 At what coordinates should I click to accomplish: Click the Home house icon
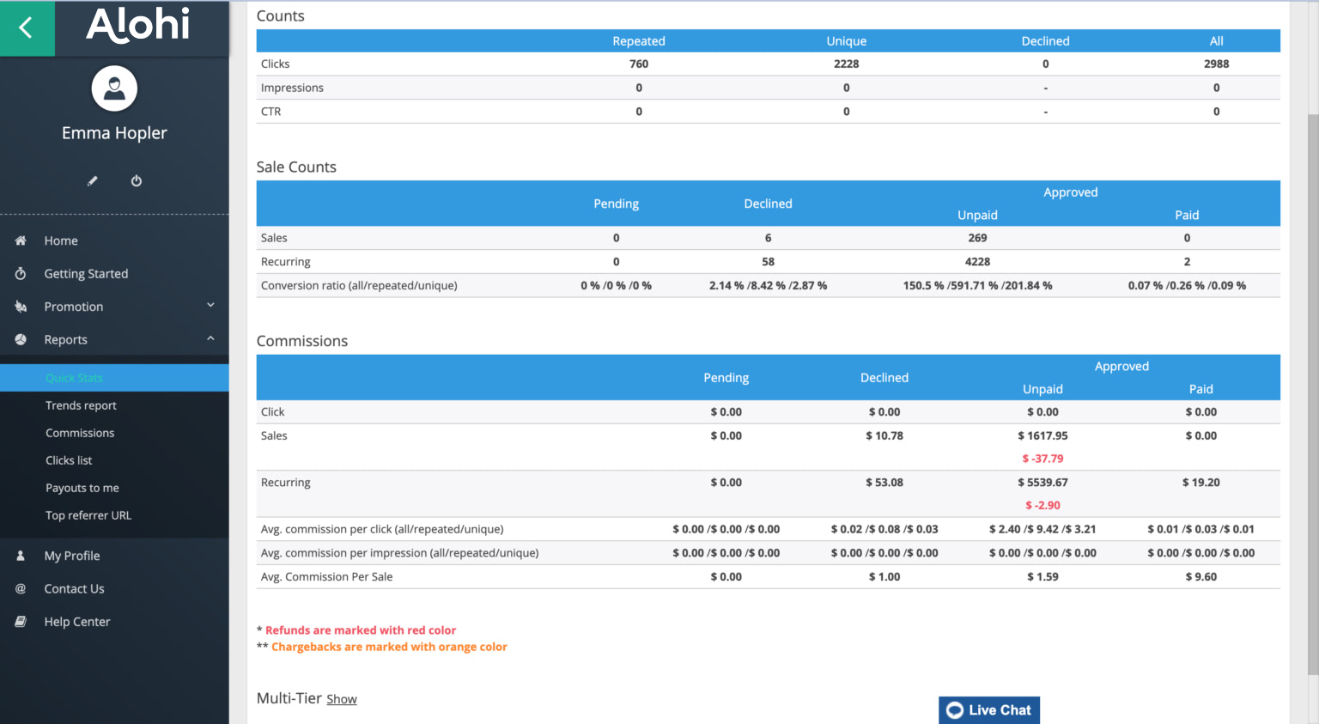[21, 241]
